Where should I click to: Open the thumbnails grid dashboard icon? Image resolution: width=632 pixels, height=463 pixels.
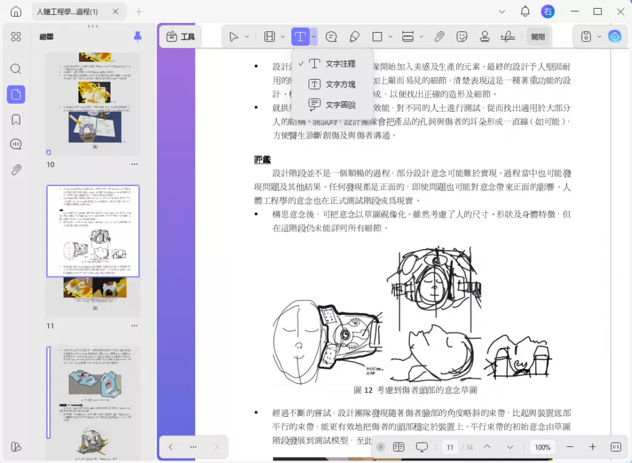point(15,36)
